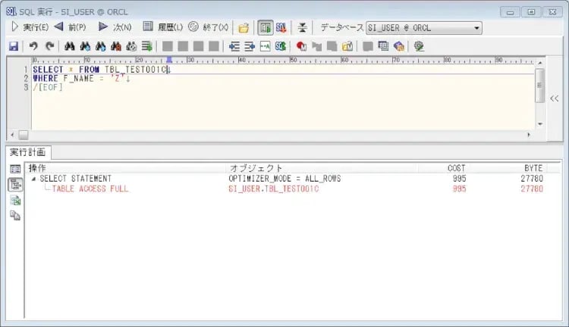Collapse the SELECT STATEMENT tree node
The image size is (569, 327).
(33, 179)
